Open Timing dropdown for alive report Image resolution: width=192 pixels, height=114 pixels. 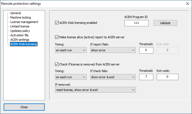click(x=71, y=50)
